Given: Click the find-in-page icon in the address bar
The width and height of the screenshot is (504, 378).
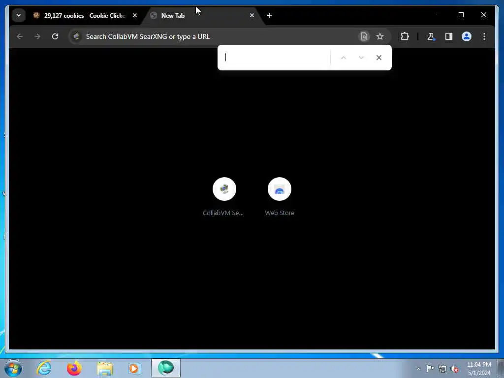Looking at the screenshot, I should [364, 36].
